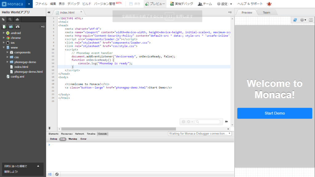Viewport: 315px width, 177px height.
Task: Click the プレビュー preview button
Action: (155, 4)
